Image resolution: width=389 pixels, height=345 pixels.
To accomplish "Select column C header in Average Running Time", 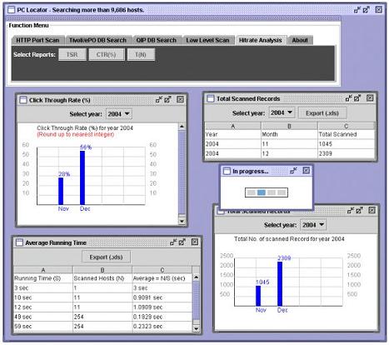I will coord(162,270).
